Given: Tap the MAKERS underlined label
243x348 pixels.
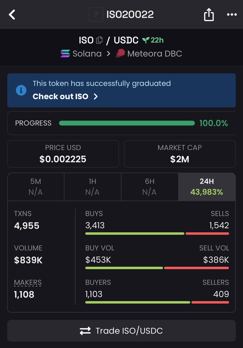Looking at the screenshot, I should point(28,282).
